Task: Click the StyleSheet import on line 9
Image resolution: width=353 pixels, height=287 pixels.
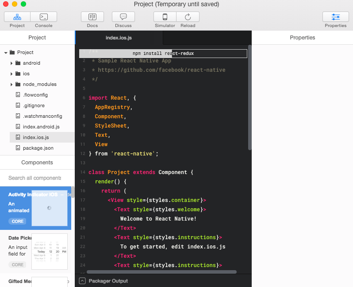Action: coord(111,126)
